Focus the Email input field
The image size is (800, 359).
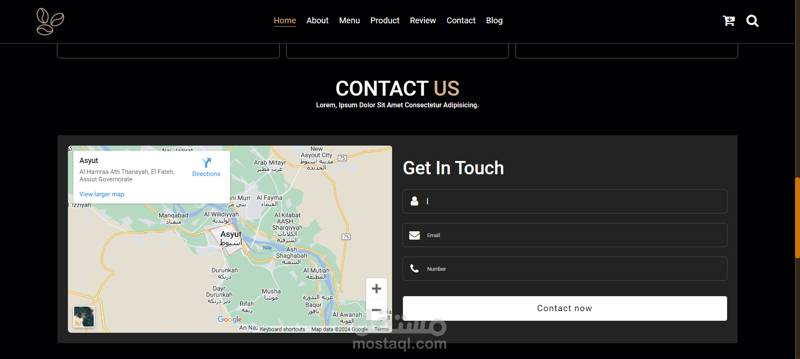(x=565, y=235)
